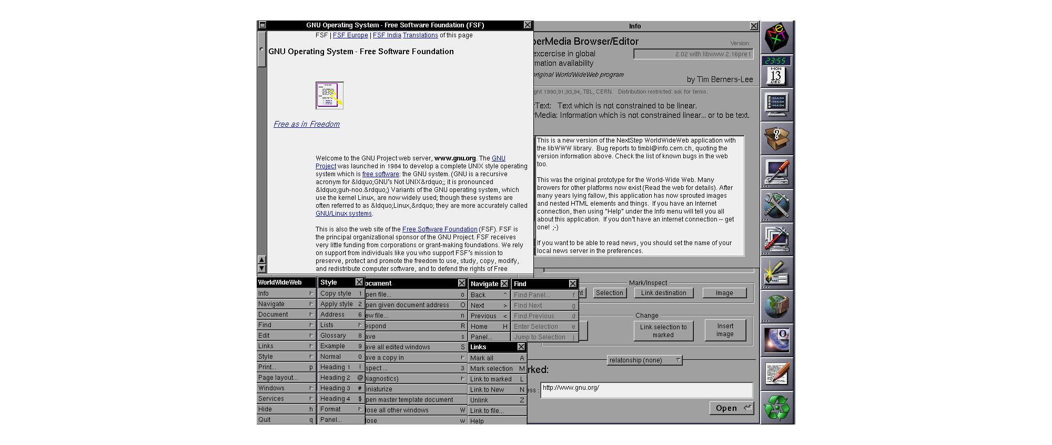Choose Next in Navigate menu
Screen dimensions: 1052x445
pos(489,306)
